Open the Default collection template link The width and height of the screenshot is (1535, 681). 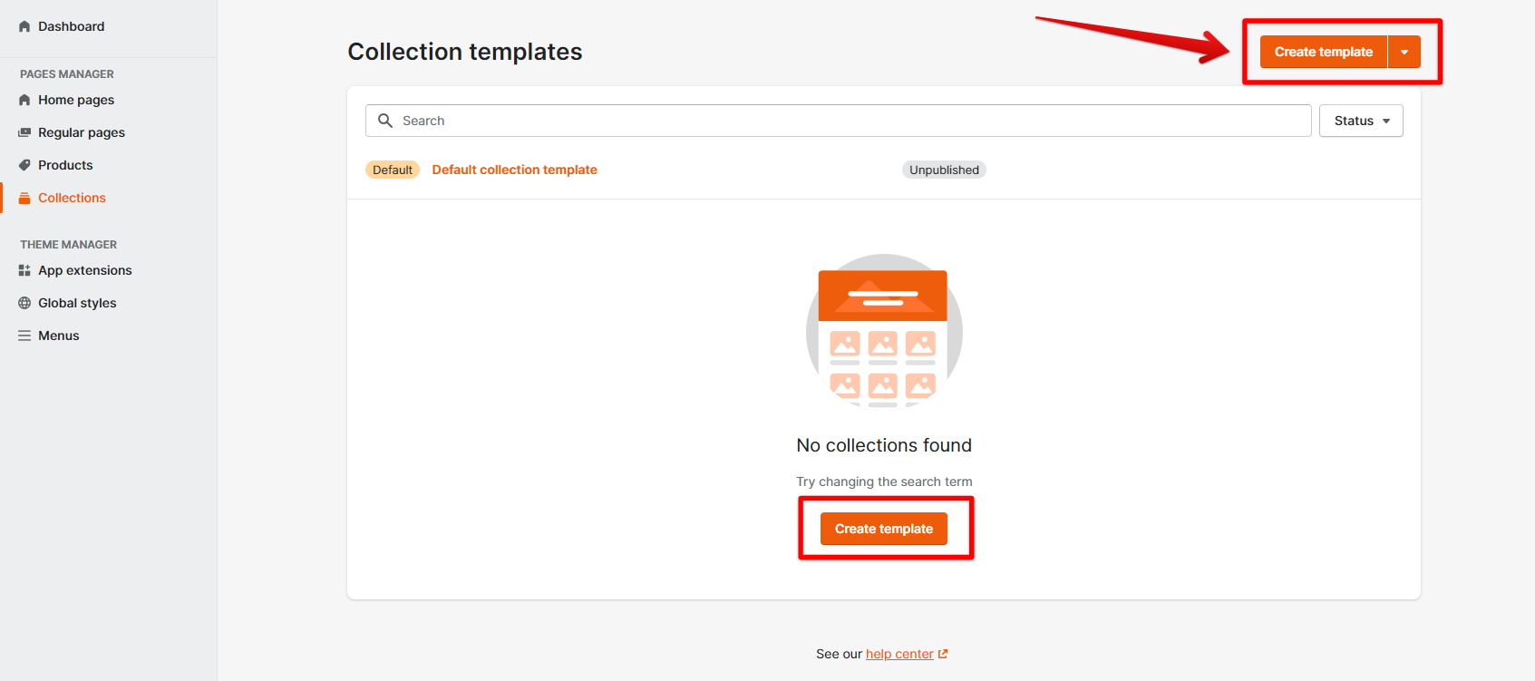514,170
